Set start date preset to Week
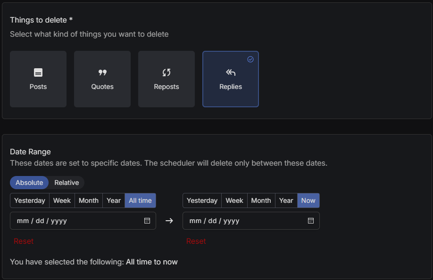 point(62,200)
